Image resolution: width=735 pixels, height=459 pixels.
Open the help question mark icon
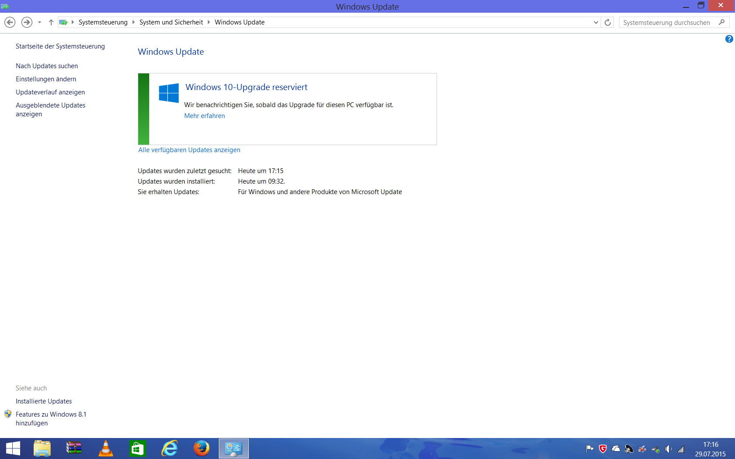click(729, 39)
